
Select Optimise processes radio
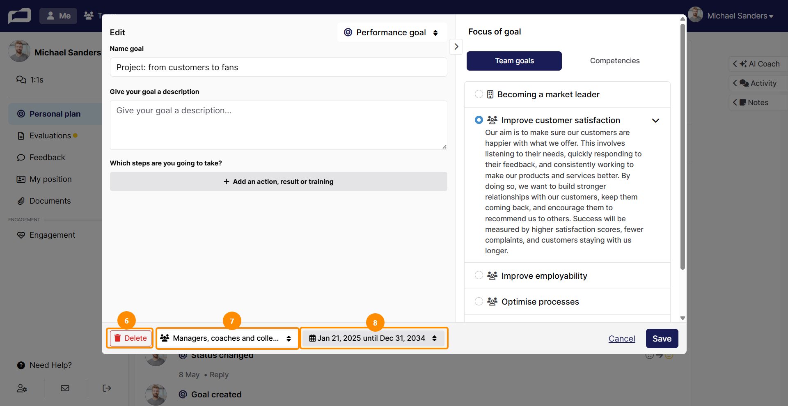(x=479, y=301)
